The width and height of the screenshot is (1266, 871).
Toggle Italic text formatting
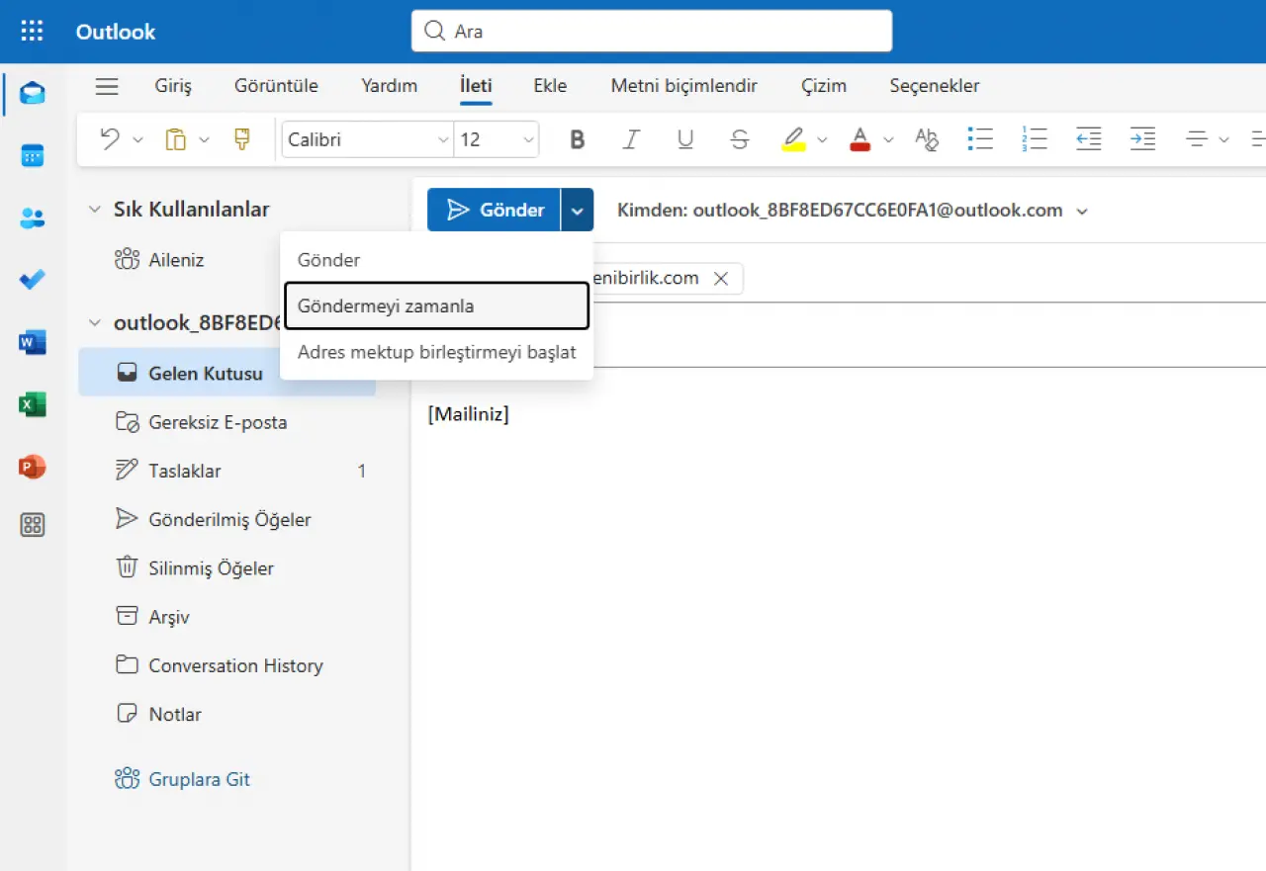point(631,140)
